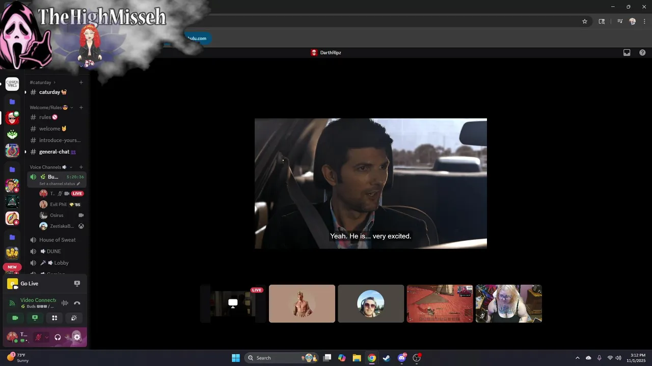Select the headset user avatar tile
The image size is (652, 366).
coord(371,303)
